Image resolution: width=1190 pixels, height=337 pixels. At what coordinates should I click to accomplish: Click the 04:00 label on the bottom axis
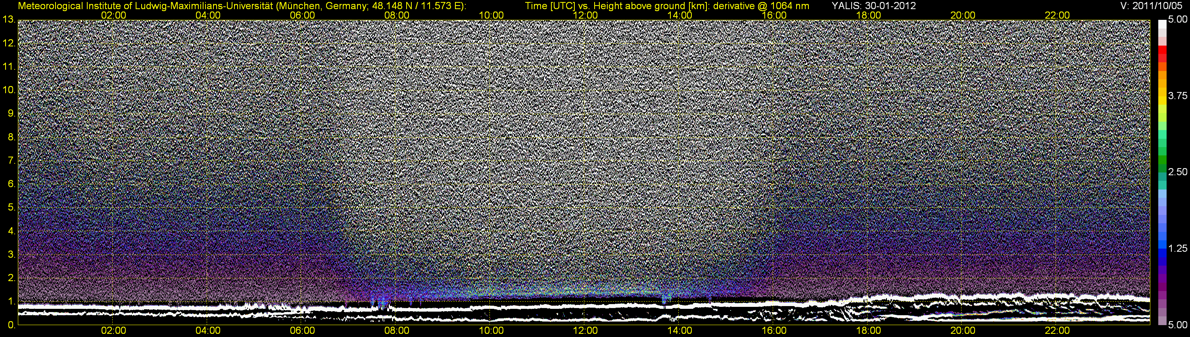click(208, 331)
